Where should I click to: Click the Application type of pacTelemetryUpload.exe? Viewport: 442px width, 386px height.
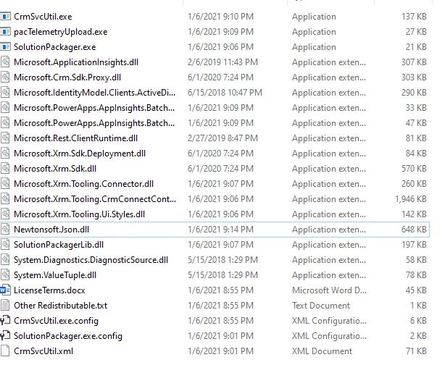coord(314,32)
